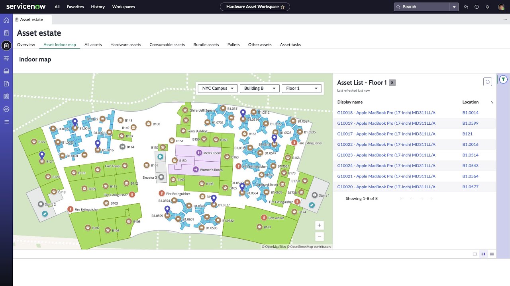Select the hardware devices icon in the sidebar
Screen dimensions: 510x286
click(x=6, y=71)
